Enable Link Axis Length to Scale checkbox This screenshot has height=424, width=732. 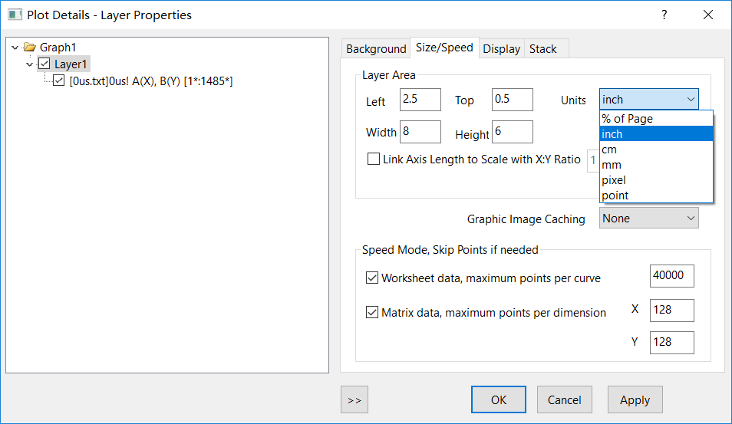pos(374,159)
